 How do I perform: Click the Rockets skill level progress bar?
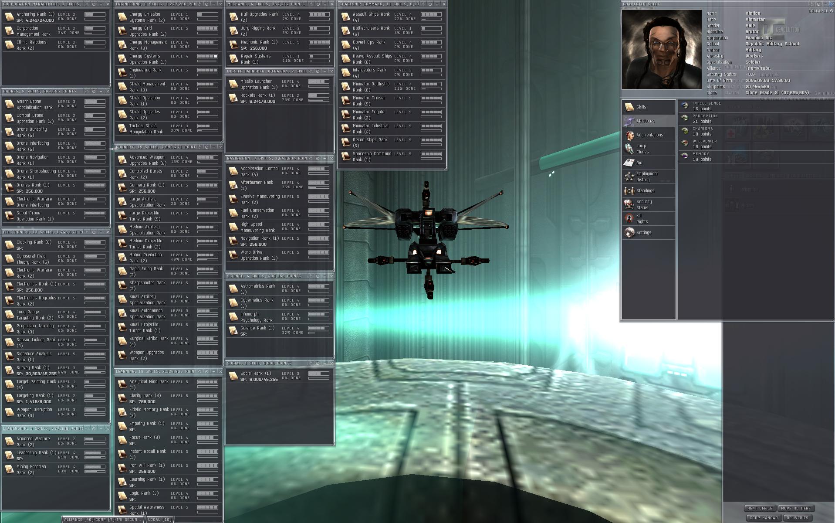[x=319, y=95]
